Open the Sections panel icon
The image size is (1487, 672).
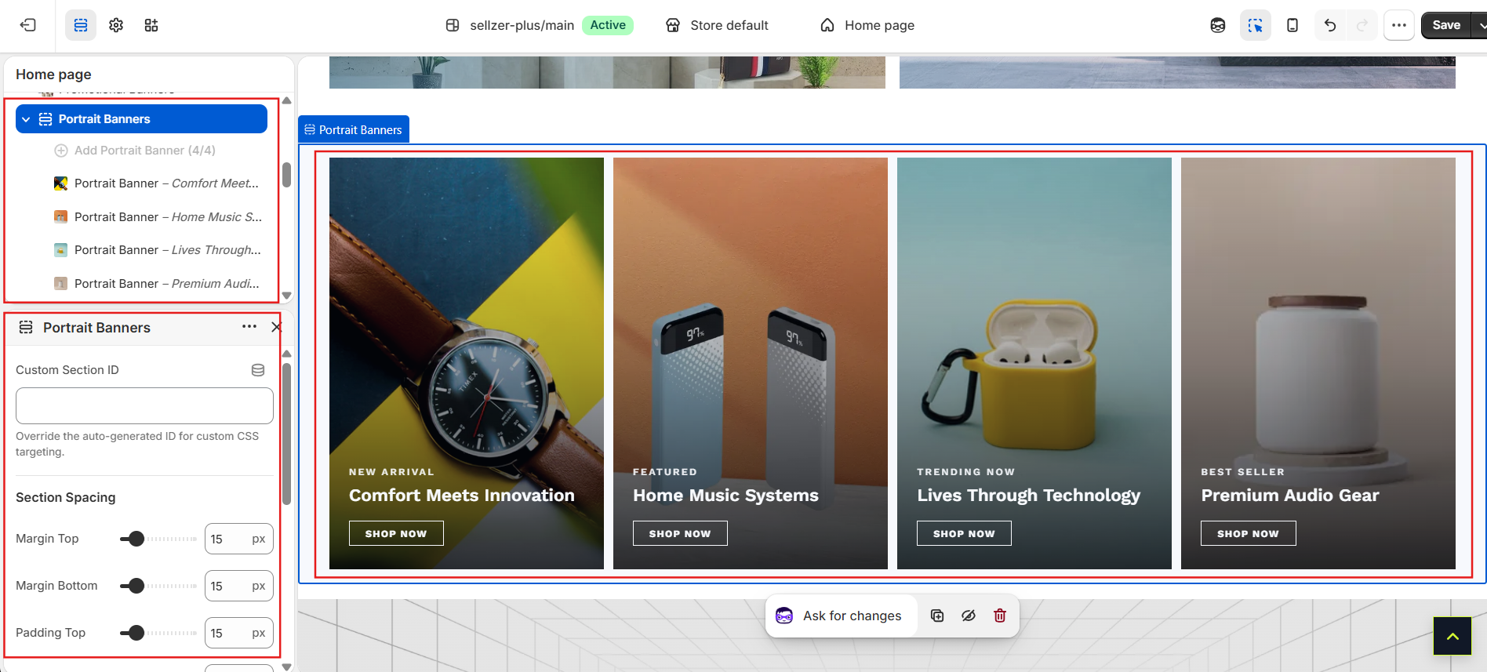pyautogui.click(x=81, y=25)
